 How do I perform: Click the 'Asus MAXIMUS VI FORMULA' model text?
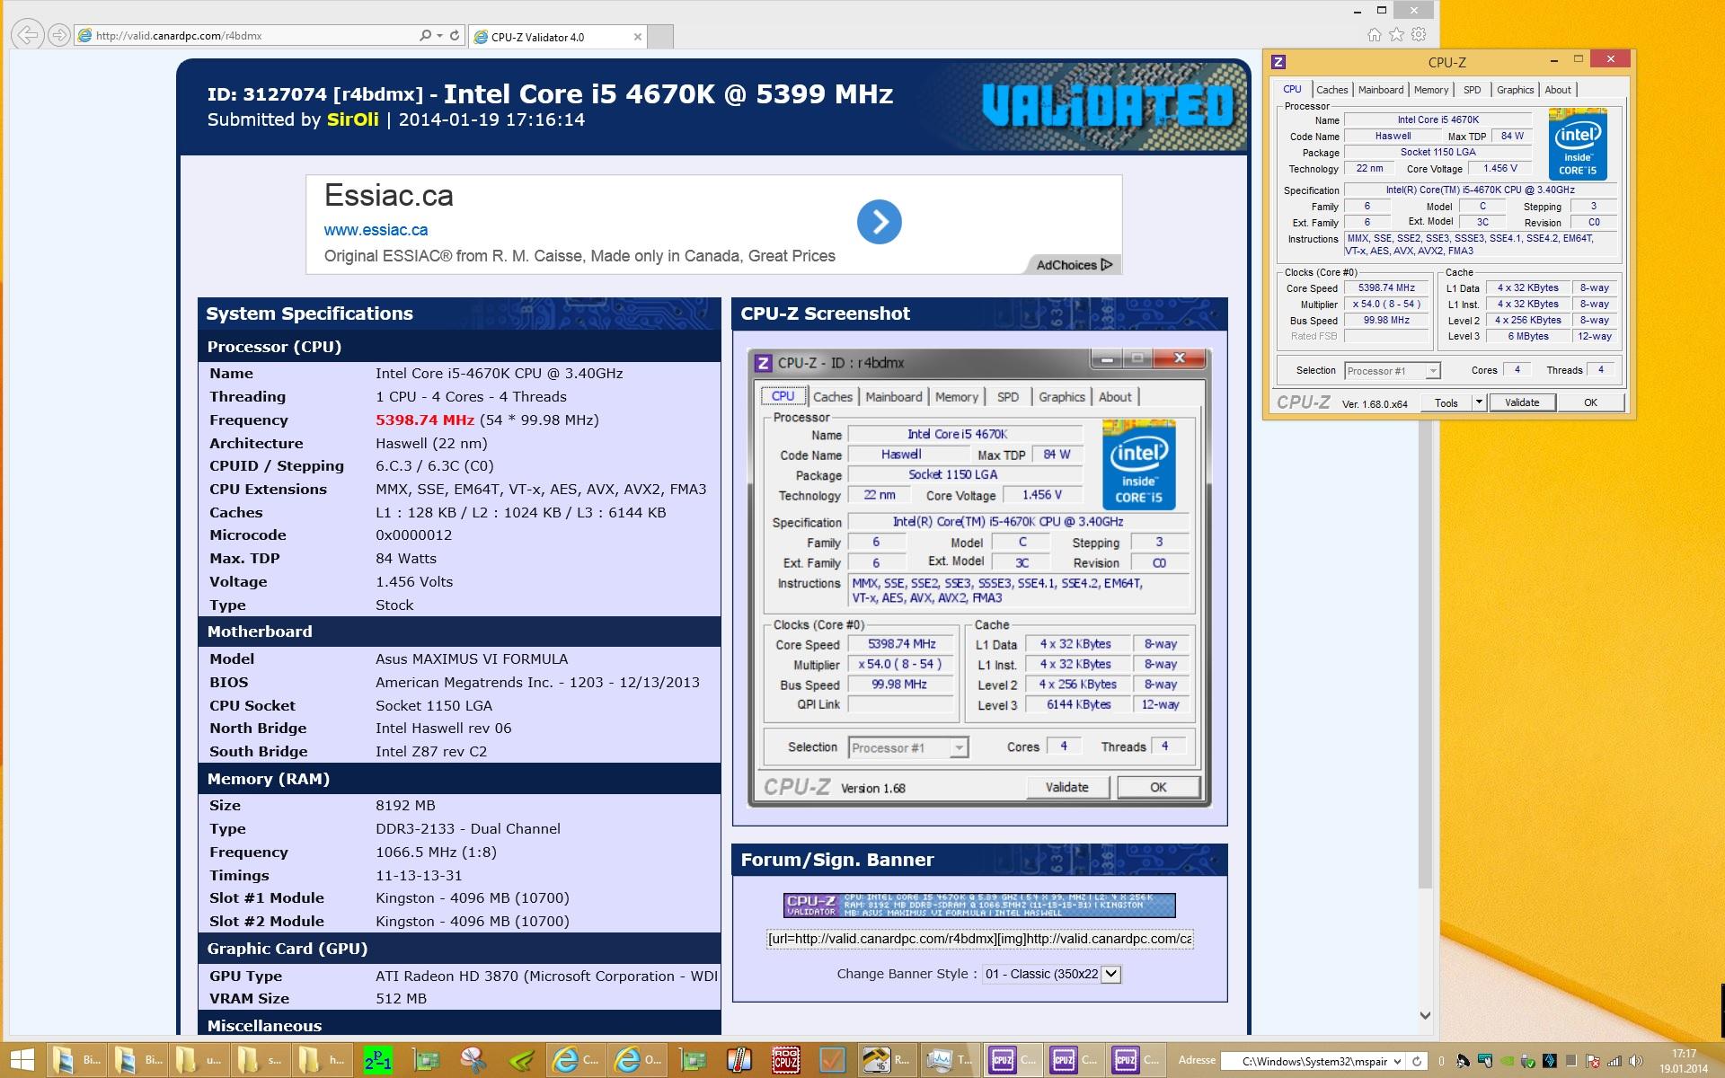coord(472,658)
